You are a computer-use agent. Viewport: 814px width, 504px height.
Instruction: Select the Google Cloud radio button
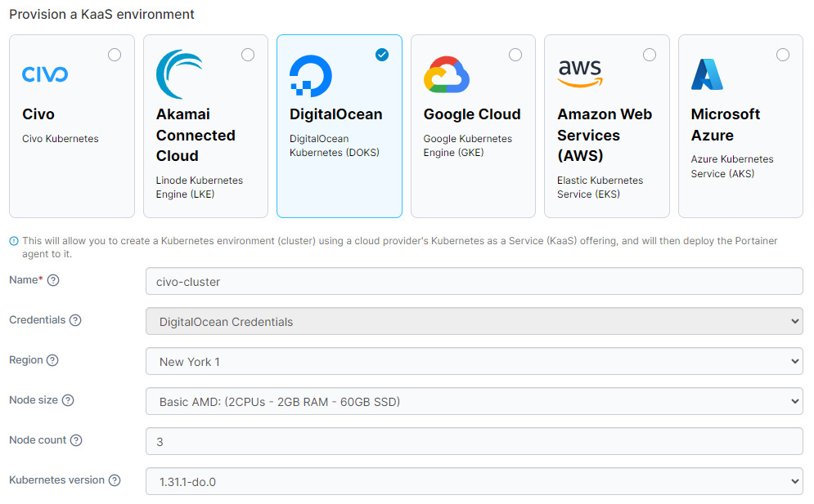pos(515,55)
